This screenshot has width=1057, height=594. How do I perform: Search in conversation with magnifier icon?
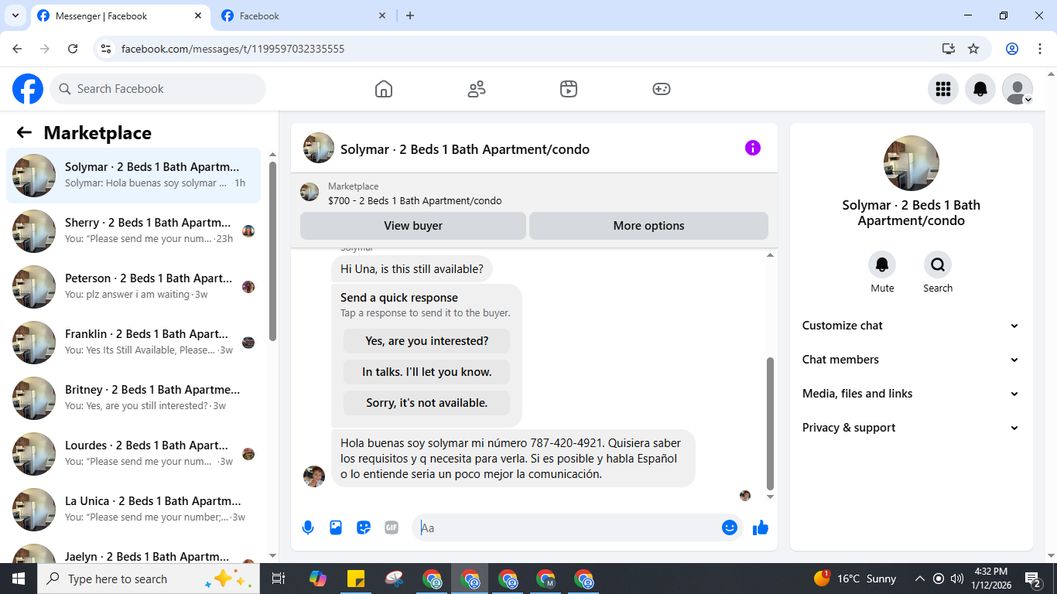coord(938,265)
